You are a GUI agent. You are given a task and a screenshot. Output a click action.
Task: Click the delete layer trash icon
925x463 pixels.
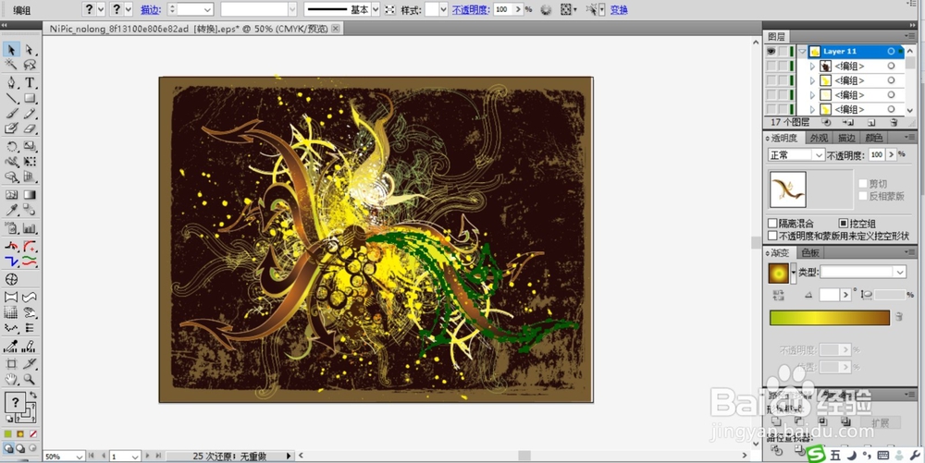894,123
